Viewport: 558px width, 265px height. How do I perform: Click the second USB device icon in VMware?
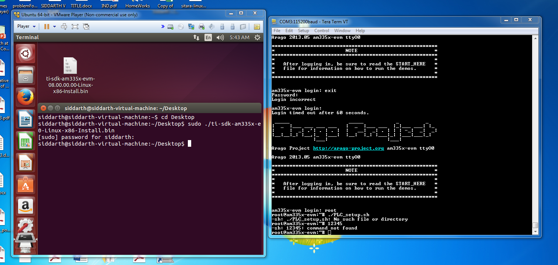pos(233,27)
